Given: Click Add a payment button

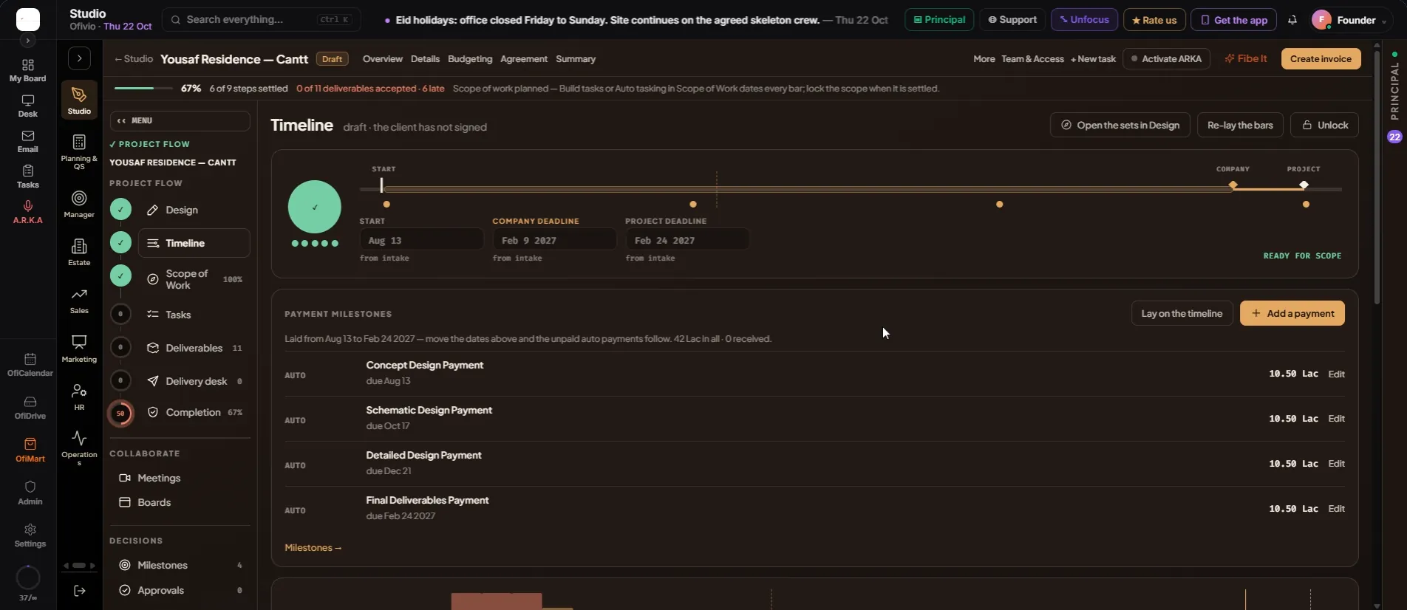Looking at the screenshot, I should pyautogui.click(x=1292, y=313).
